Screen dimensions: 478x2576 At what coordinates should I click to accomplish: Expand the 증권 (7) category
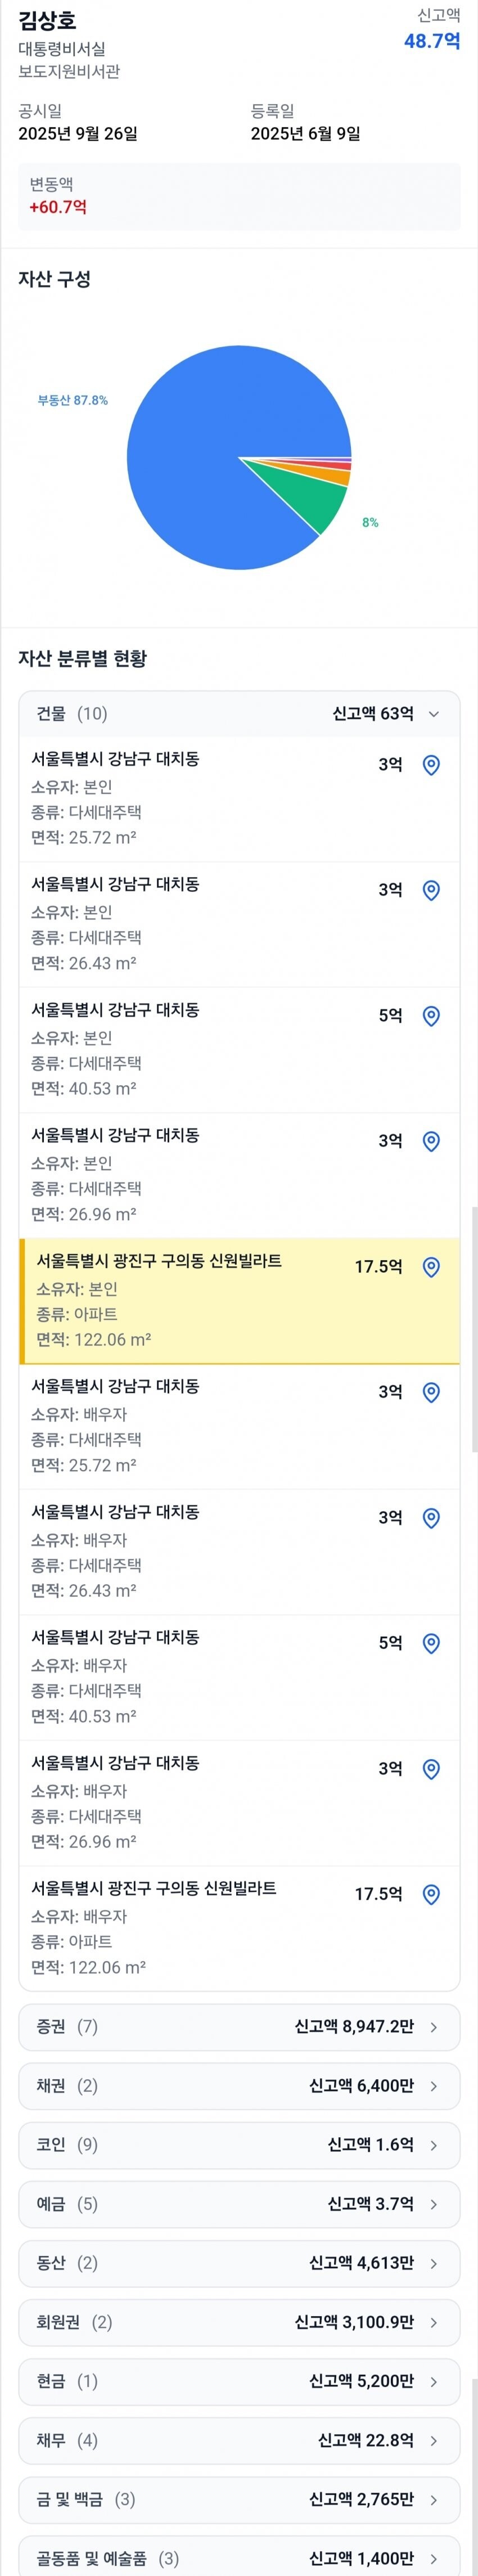click(239, 2027)
